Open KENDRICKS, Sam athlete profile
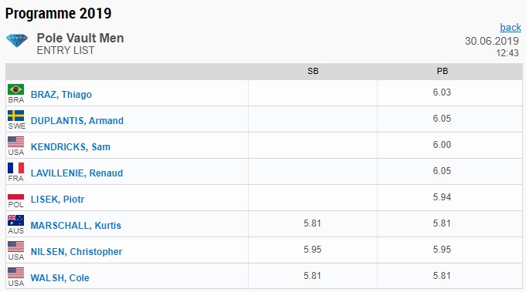526x292 pixels. 70,147
